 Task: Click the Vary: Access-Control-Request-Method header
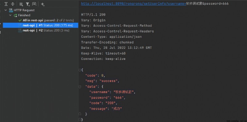[x=116, y=26]
